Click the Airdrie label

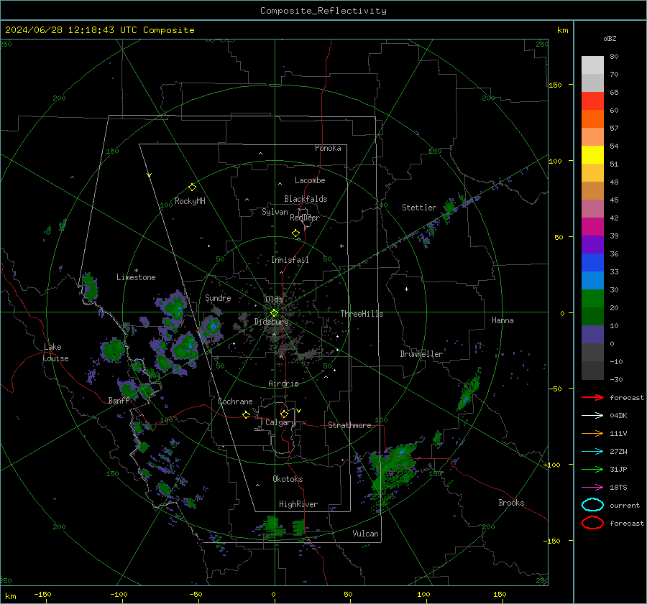click(x=283, y=384)
